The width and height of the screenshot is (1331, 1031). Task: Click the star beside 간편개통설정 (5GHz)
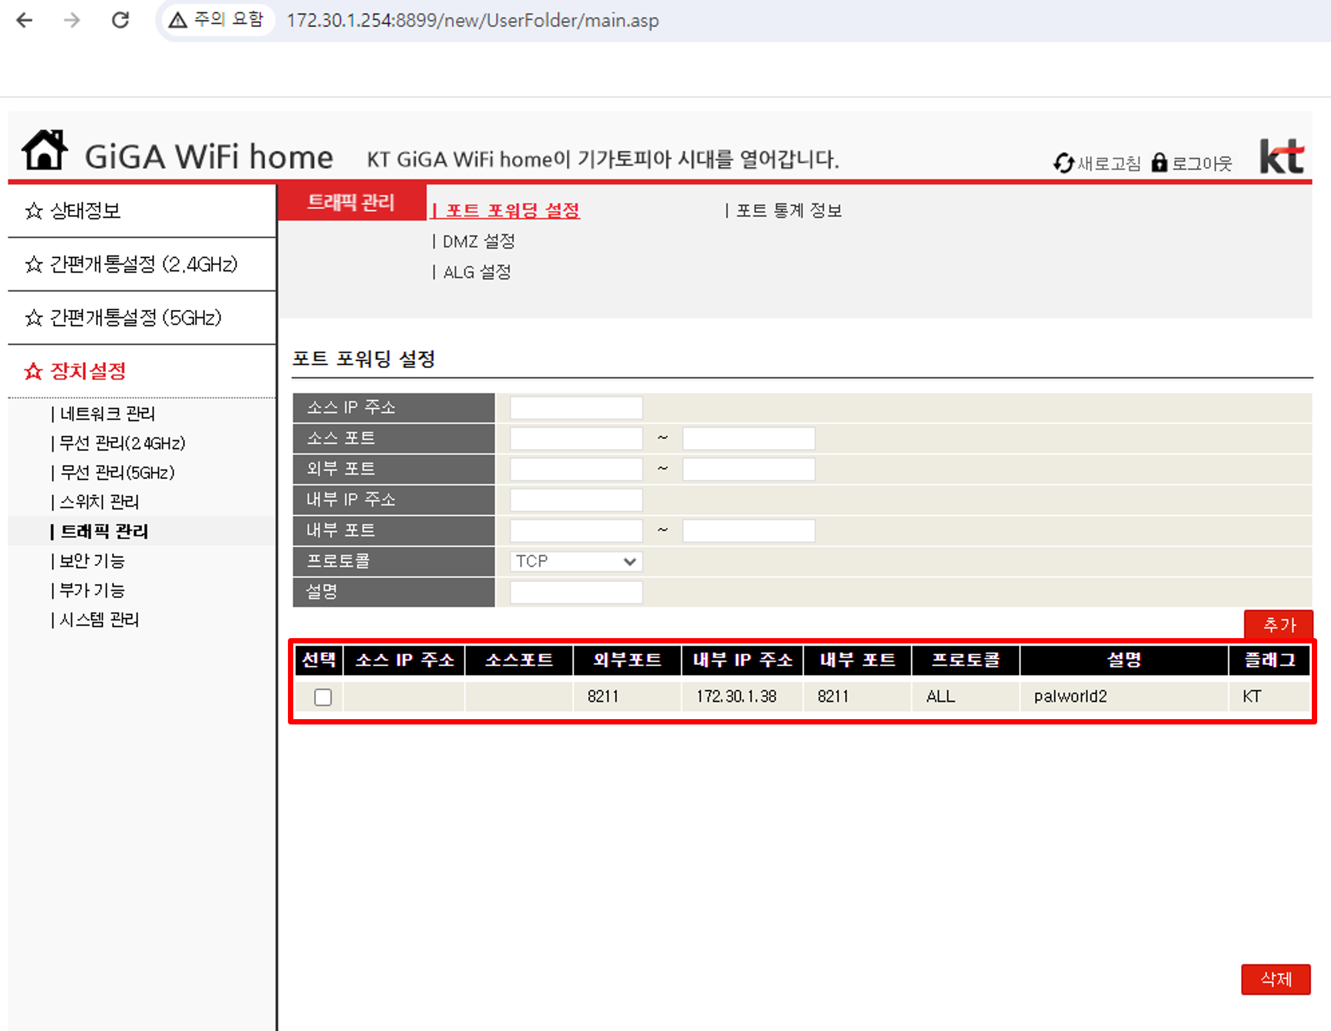pos(34,318)
